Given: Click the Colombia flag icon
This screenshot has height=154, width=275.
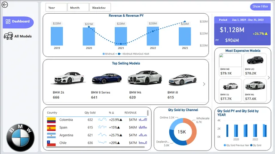Looking at the screenshot, I should (51, 120).
